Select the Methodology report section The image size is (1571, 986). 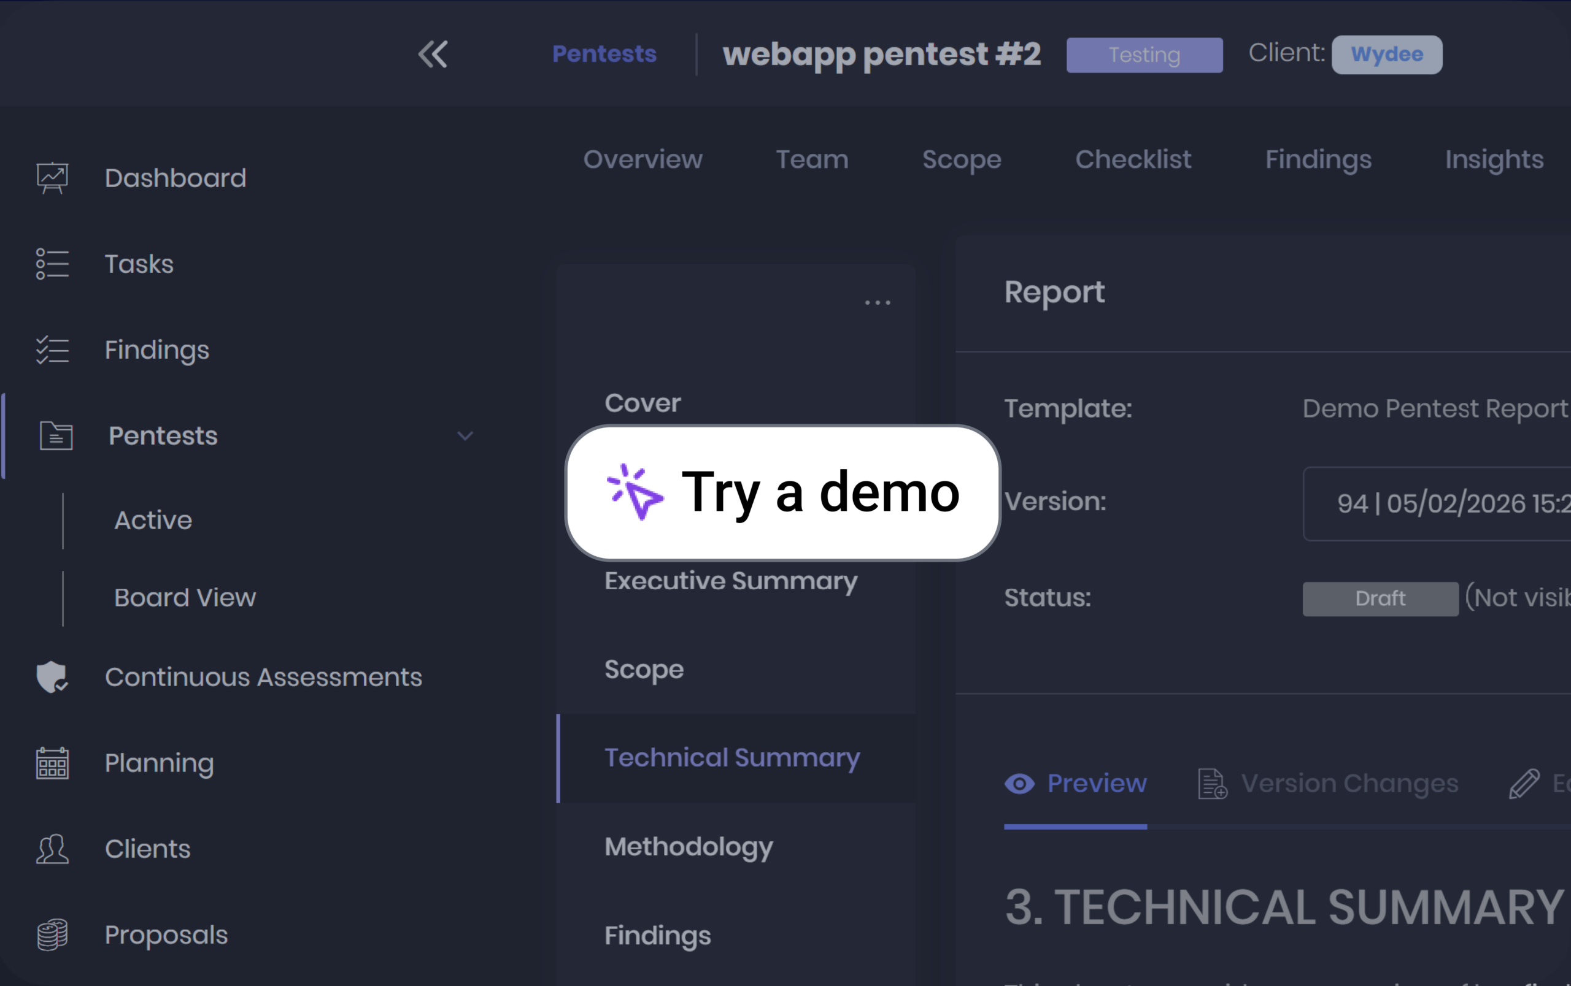click(689, 847)
